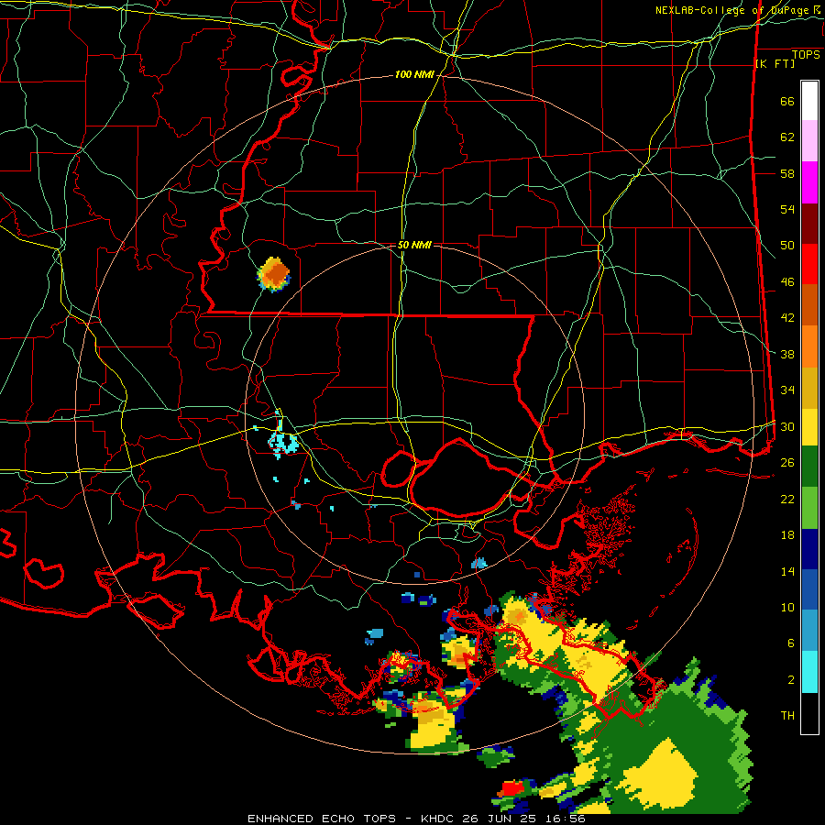Image resolution: width=825 pixels, height=825 pixels.
Task: Click the "6" legend value
Action: click(791, 643)
